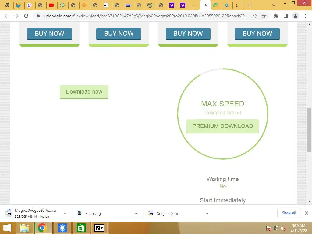Image resolution: width=312 pixels, height=234 pixels.
Task: Bookmark this page with the star icon
Action: click(264, 16)
